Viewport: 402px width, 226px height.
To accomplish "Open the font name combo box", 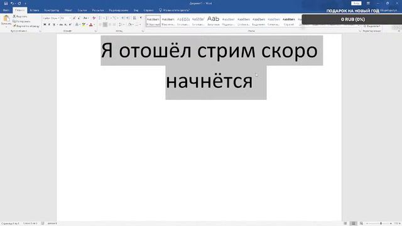I will click(51, 18).
